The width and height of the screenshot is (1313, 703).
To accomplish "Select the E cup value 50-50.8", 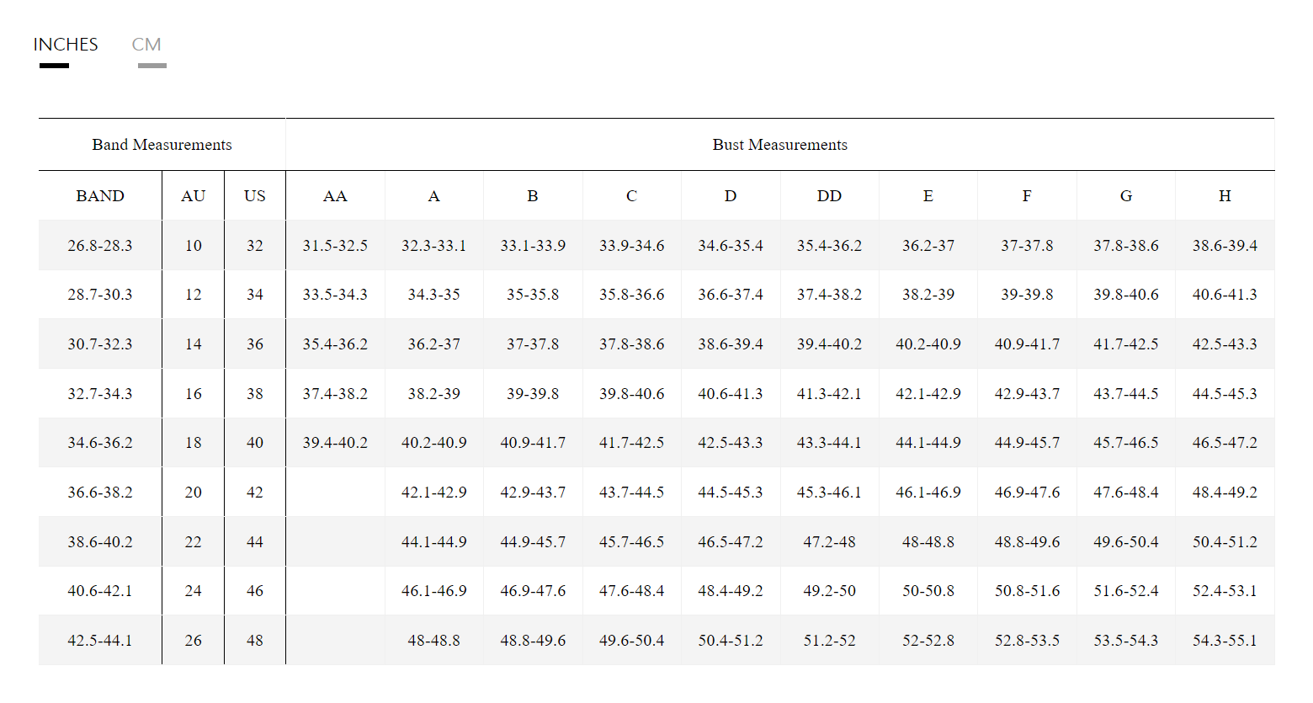I will (x=928, y=591).
